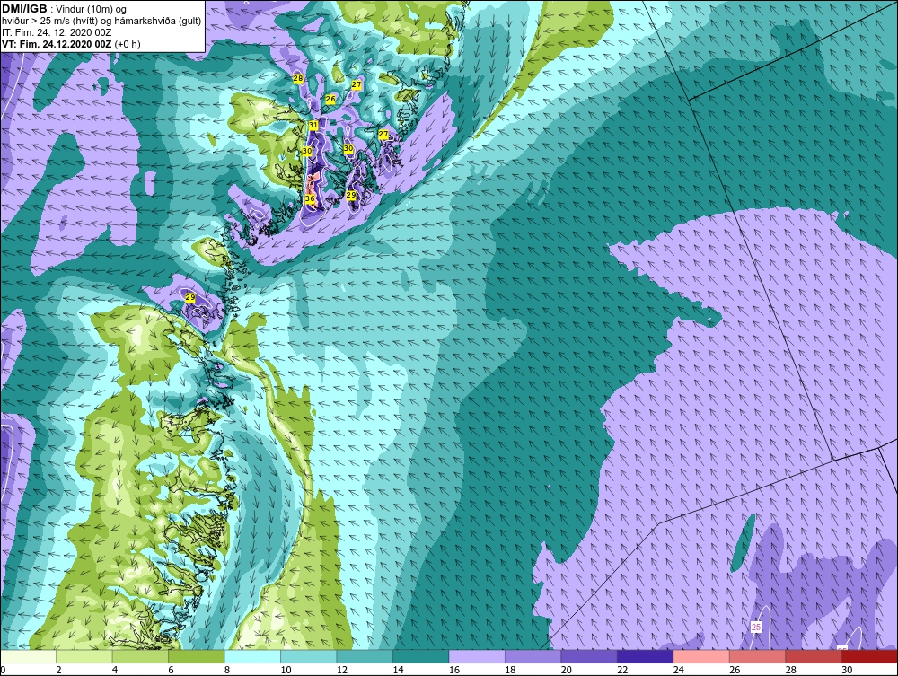Click the 'Vindur (10m) og' header text

pyautogui.click(x=91, y=10)
